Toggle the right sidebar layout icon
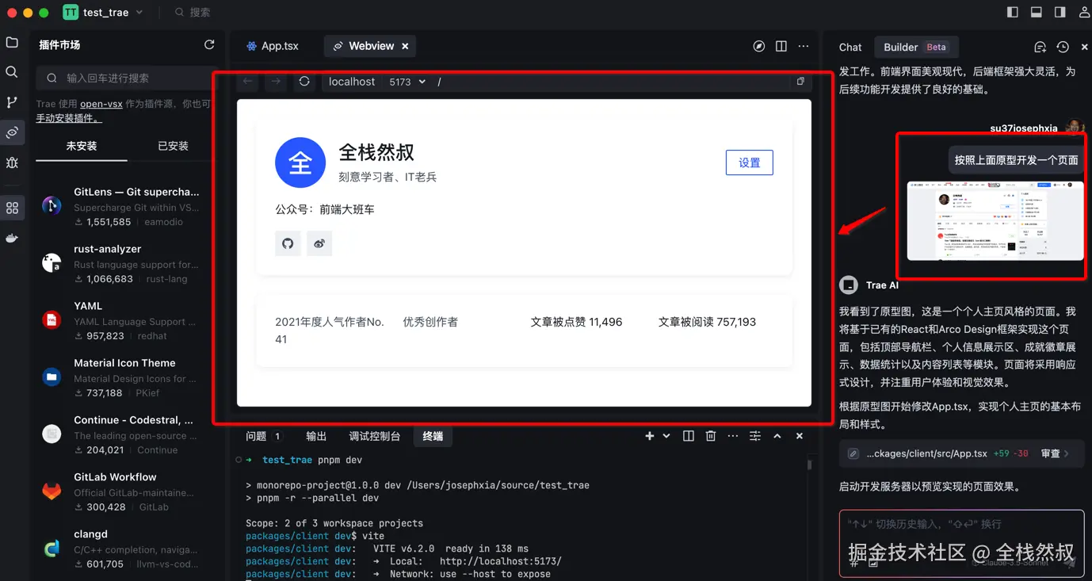 click(1060, 12)
